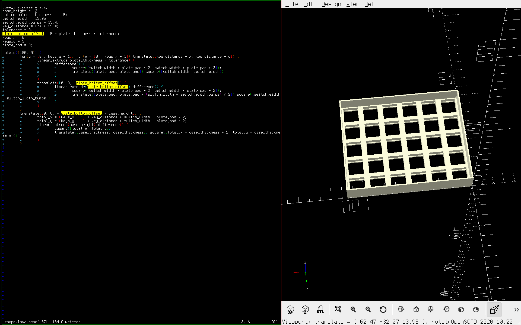Click the full Render icon
This screenshot has height=325, width=521.
pos(305,309)
